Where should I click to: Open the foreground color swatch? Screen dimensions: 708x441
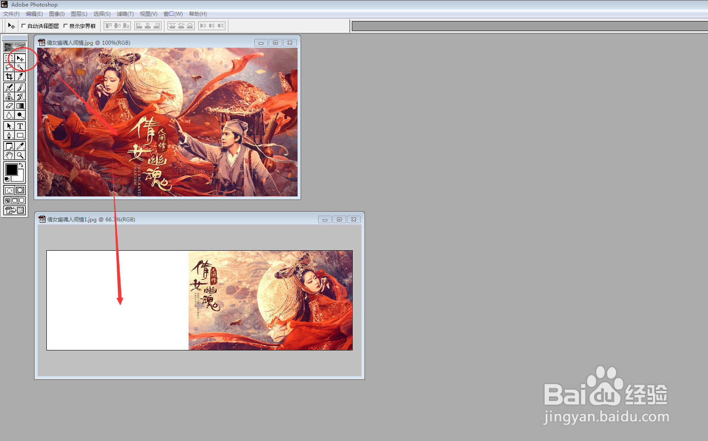point(11,170)
